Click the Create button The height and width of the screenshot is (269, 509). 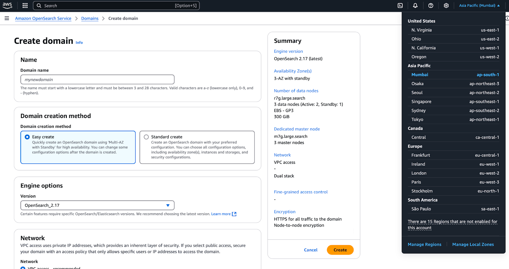tap(340, 250)
